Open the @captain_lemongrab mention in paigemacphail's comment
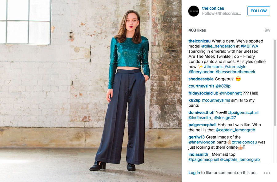Screen dimensions: 277x182 pos(235,130)
